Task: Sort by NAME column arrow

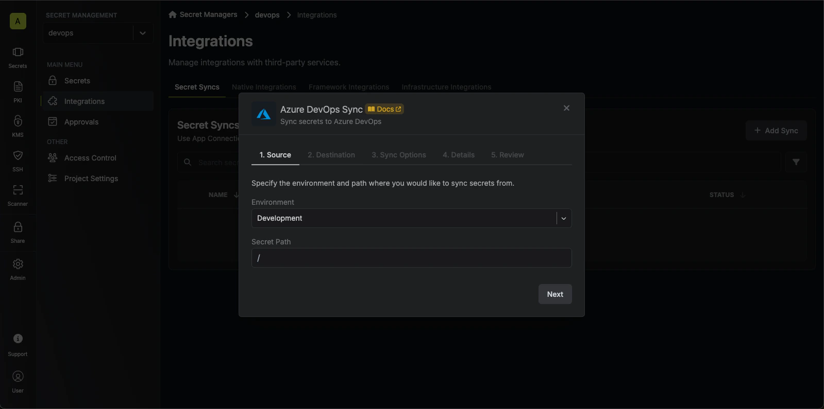Action: pyautogui.click(x=237, y=195)
